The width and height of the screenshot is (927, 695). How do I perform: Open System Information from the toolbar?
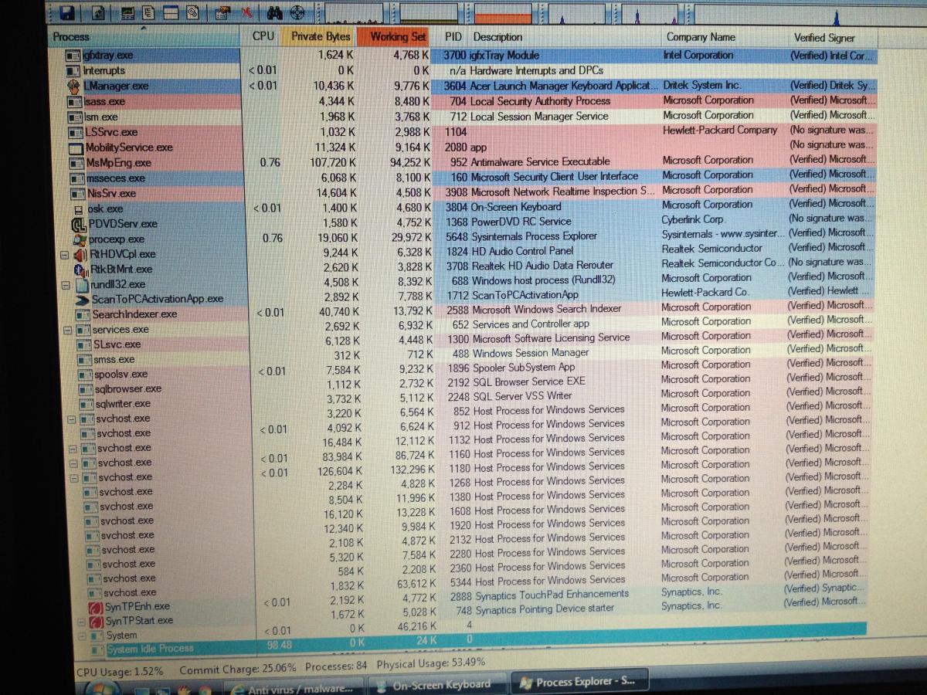point(127,13)
